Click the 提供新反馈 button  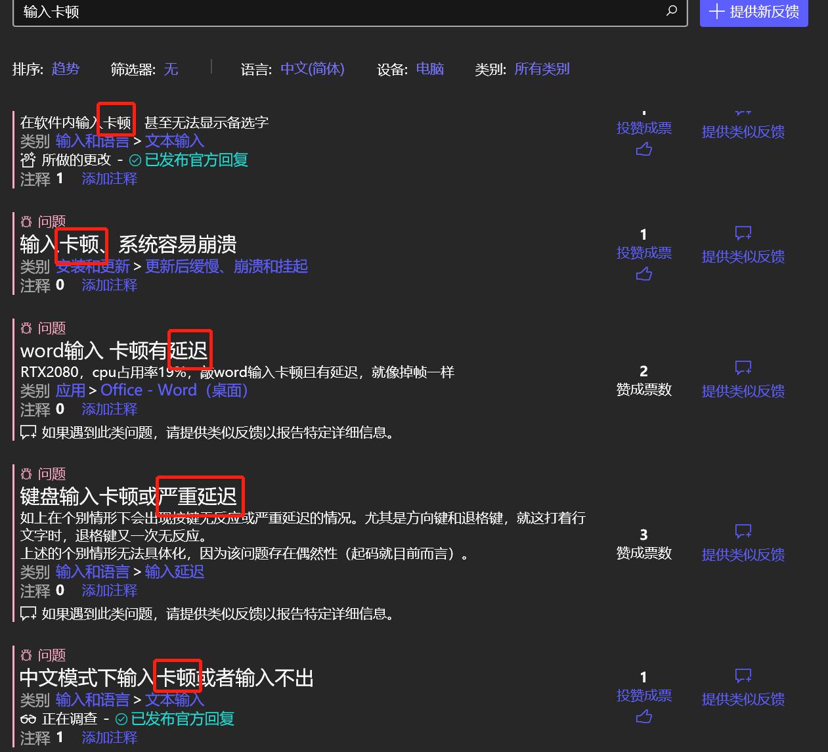click(754, 12)
